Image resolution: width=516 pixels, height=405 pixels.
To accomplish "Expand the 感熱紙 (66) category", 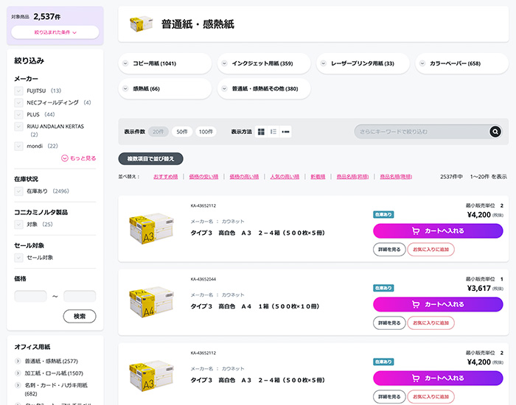I will pos(165,89).
